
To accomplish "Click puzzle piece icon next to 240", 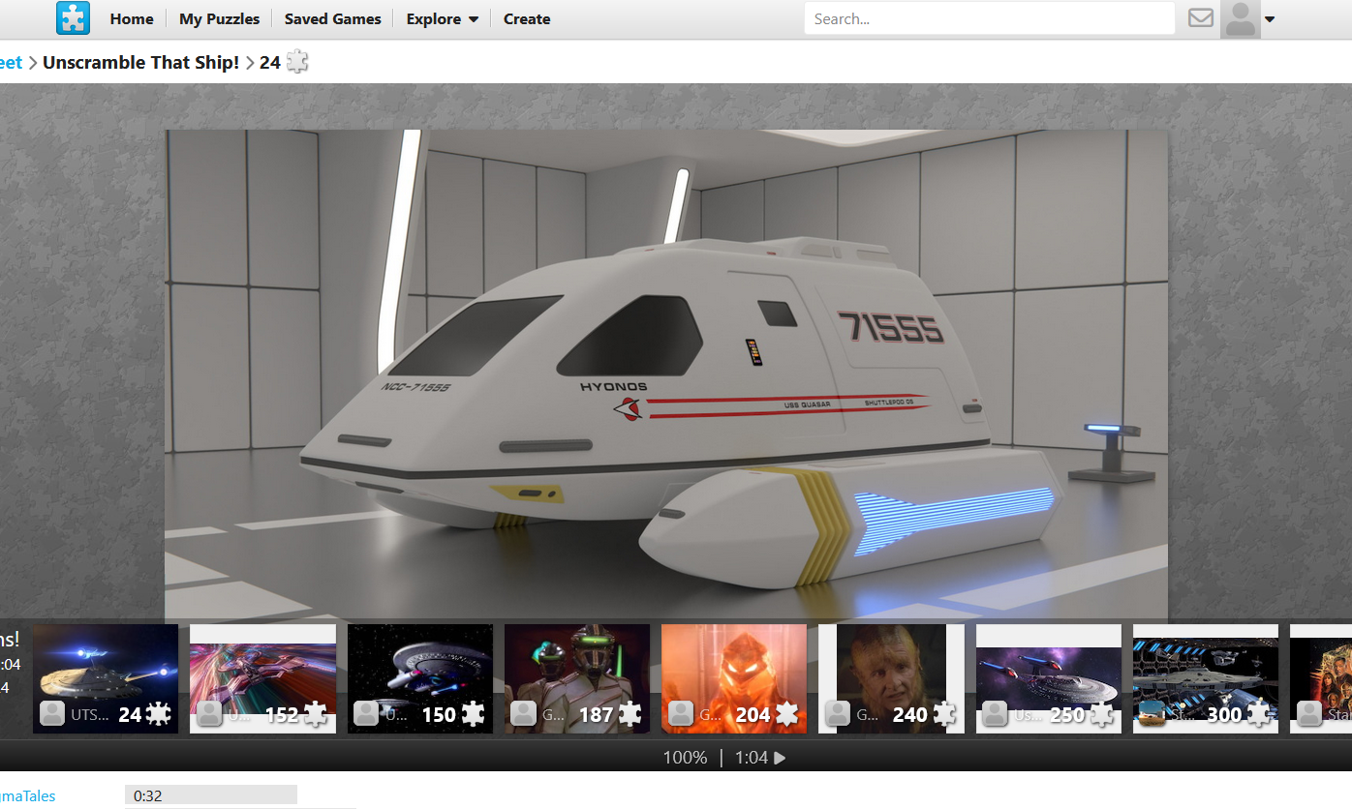I will (943, 714).
